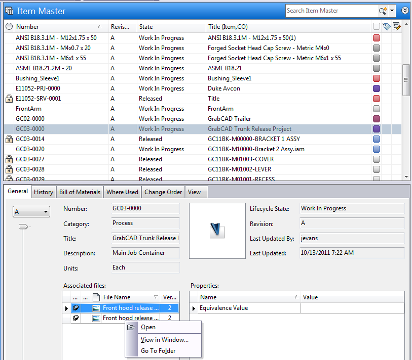
Task: Open the search options dropdown arrow
Action: tap(392, 11)
